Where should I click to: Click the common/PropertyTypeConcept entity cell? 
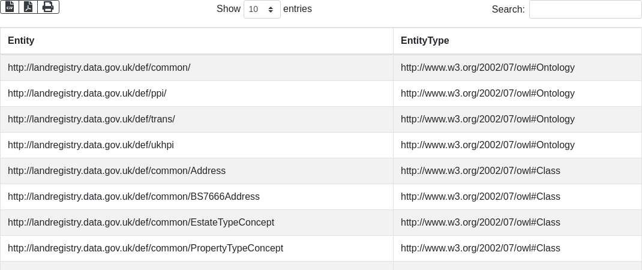tap(145, 248)
